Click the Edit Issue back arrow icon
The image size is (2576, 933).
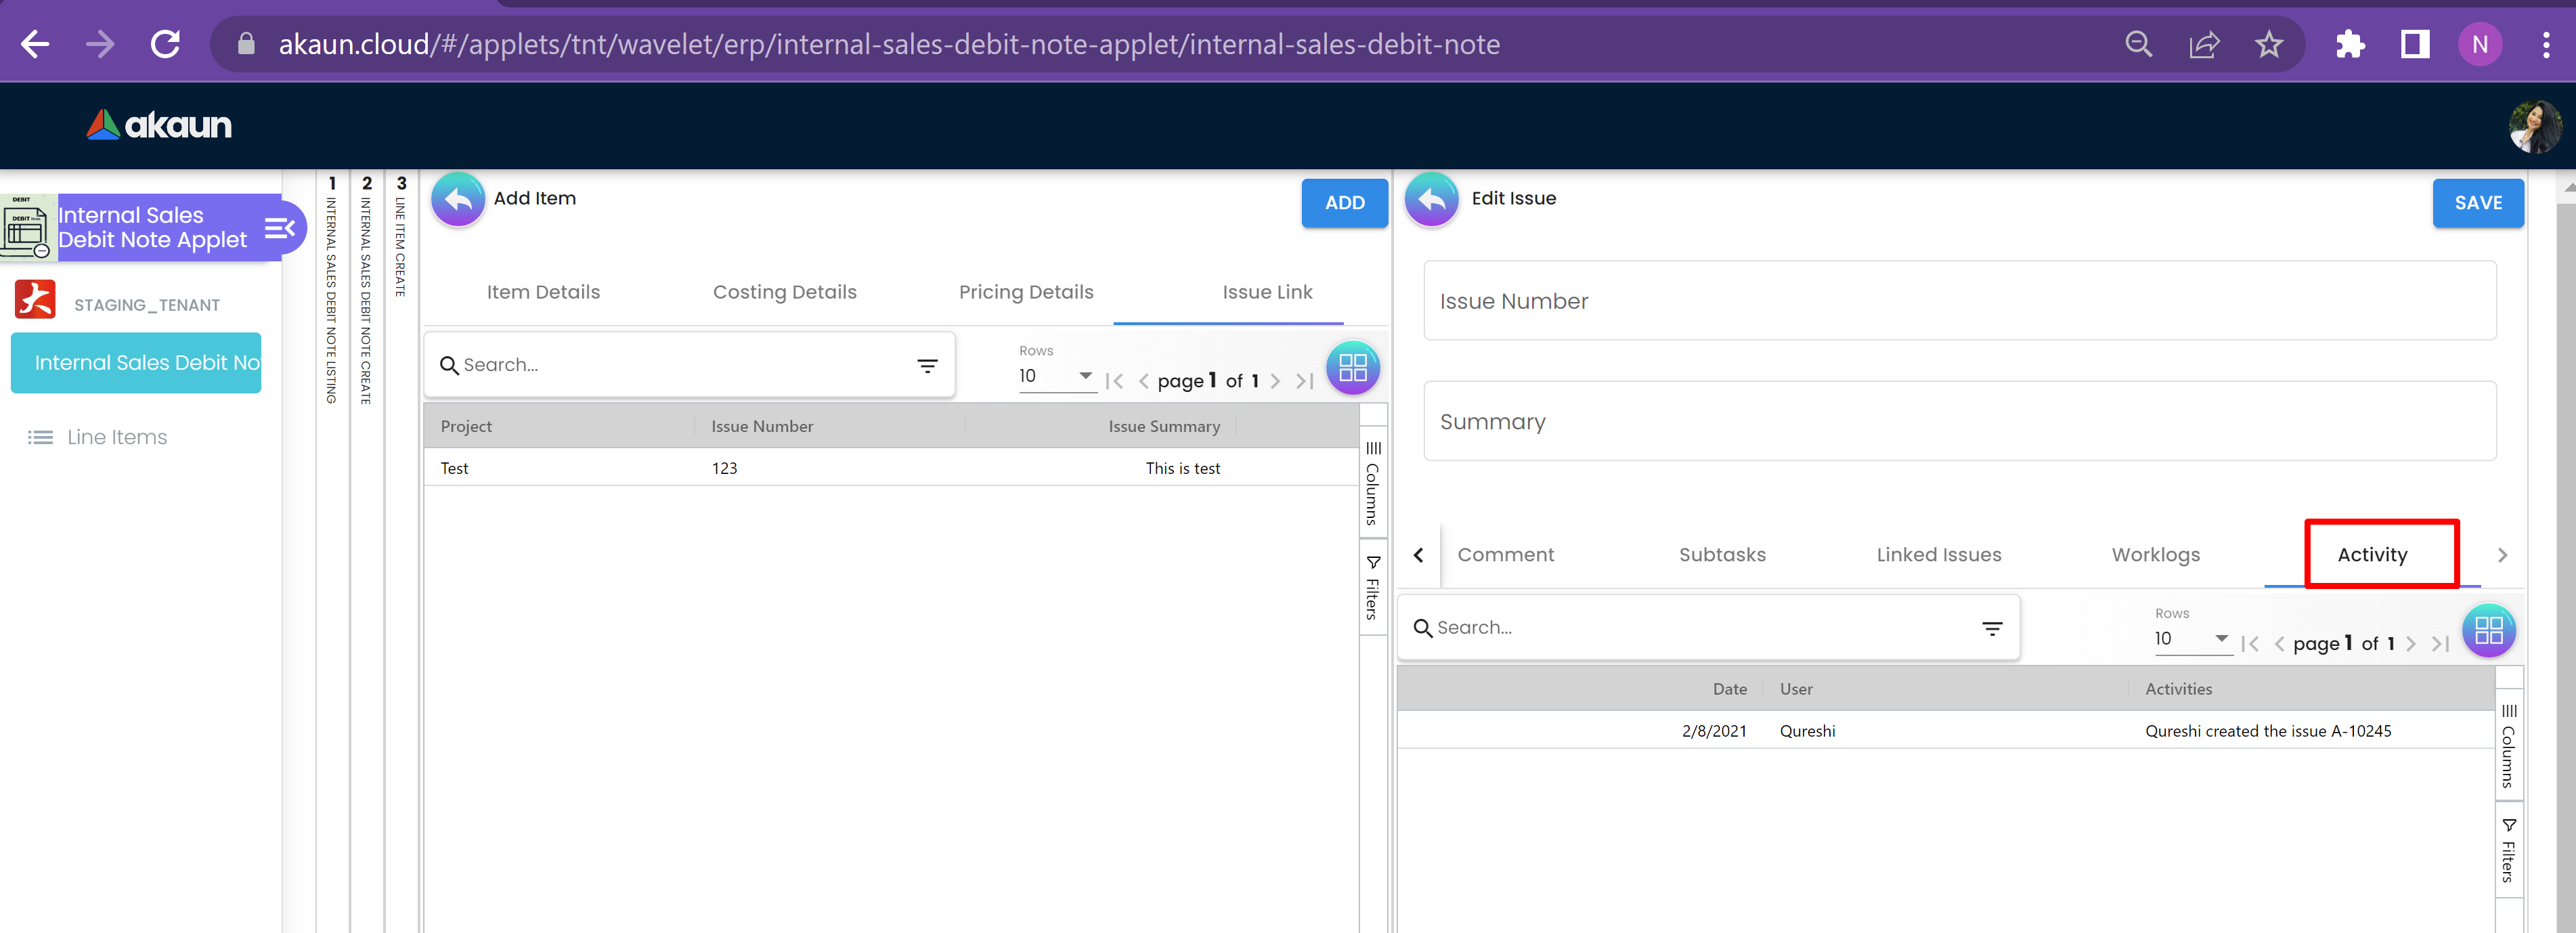click(1431, 200)
